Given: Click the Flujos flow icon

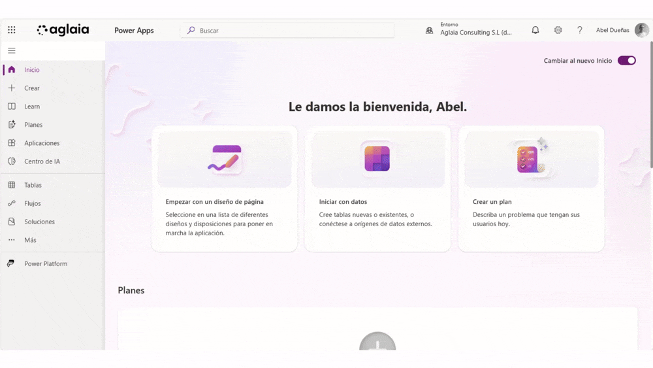Looking at the screenshot, I should 12,203.
